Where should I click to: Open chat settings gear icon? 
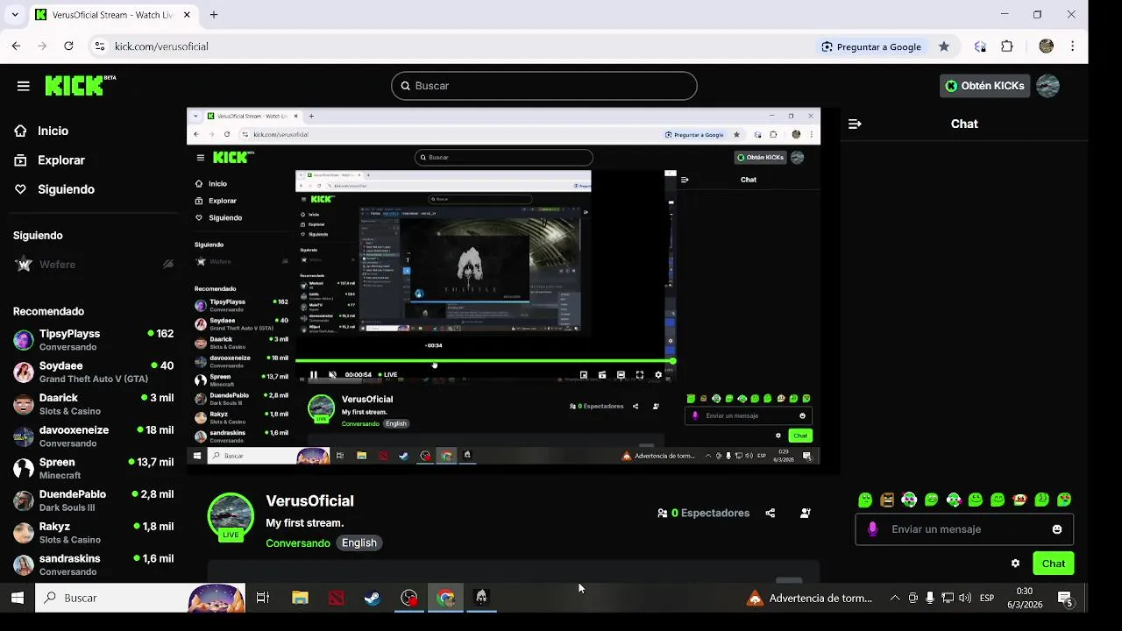click(1015, 564)
